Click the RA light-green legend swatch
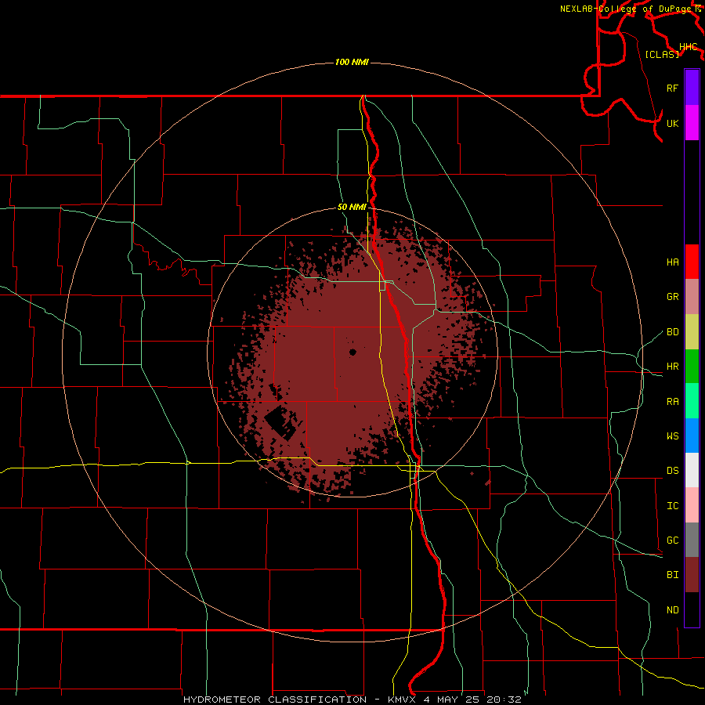This screenshot has height=705, width=705. click(x=692, y=401)
